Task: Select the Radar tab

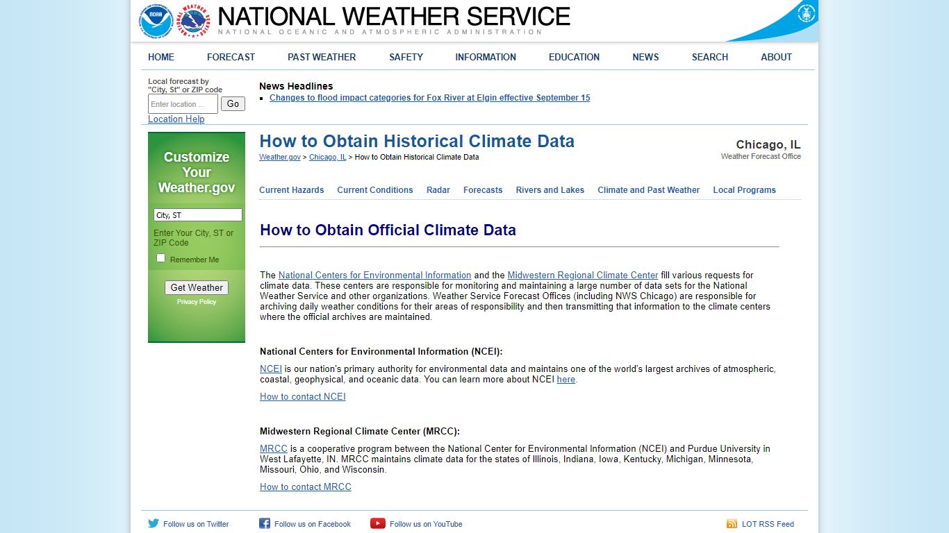Action: (x=438, y=190)
